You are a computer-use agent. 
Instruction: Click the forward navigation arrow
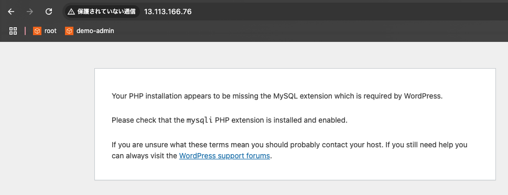(30, 12)
